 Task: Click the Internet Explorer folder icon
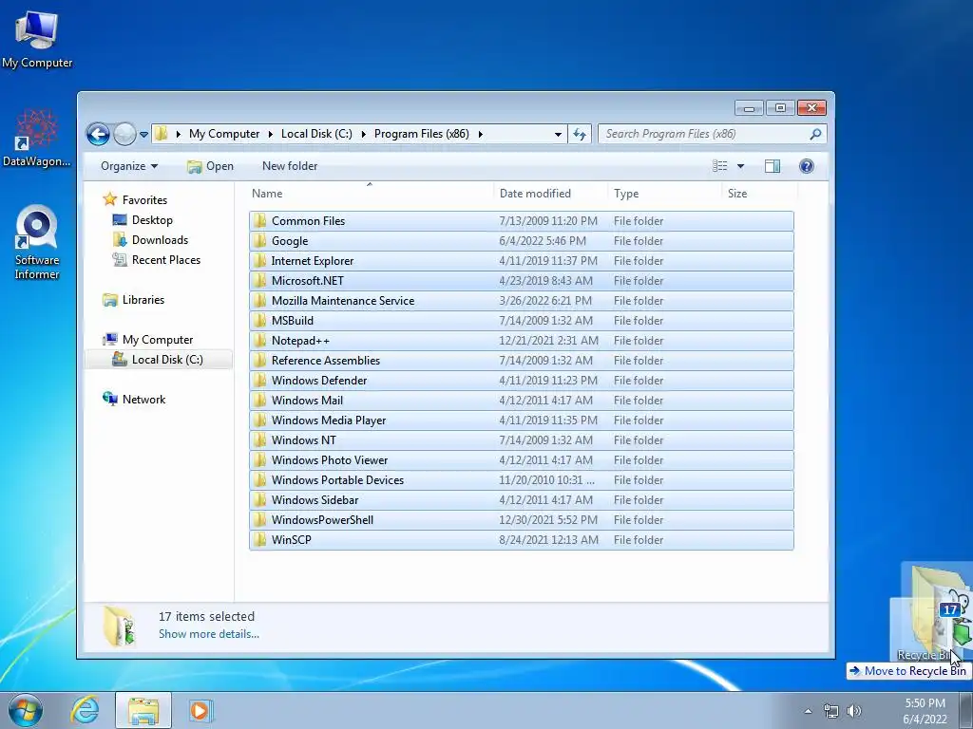259,260
